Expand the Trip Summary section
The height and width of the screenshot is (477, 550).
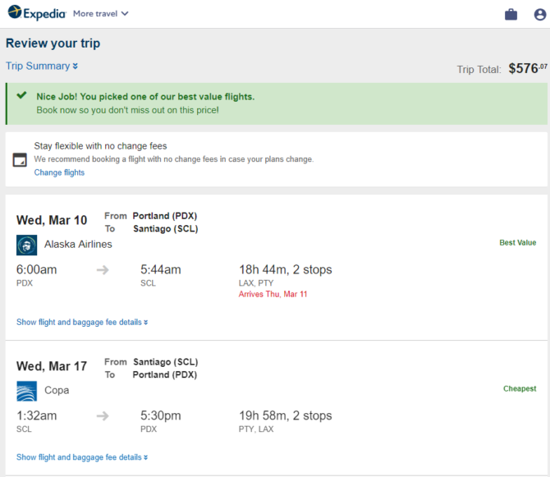point(42,66)
